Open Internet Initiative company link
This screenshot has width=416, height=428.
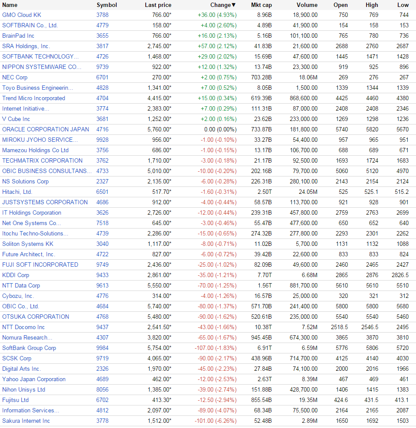[x=26, y=109]
